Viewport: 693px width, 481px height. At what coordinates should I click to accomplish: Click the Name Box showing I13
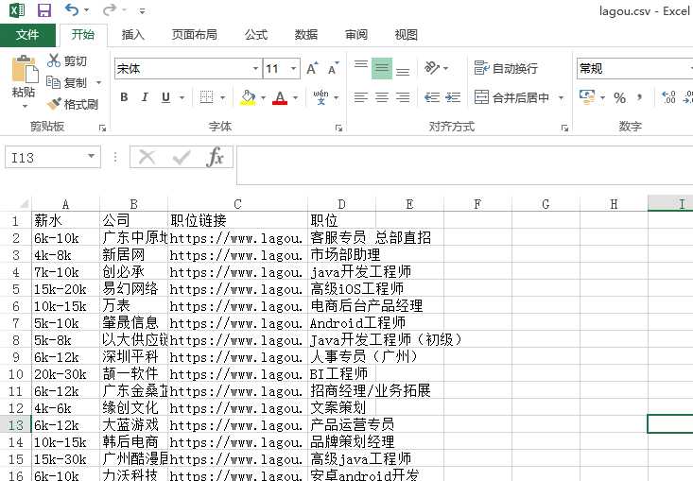(x=53, y=158)
